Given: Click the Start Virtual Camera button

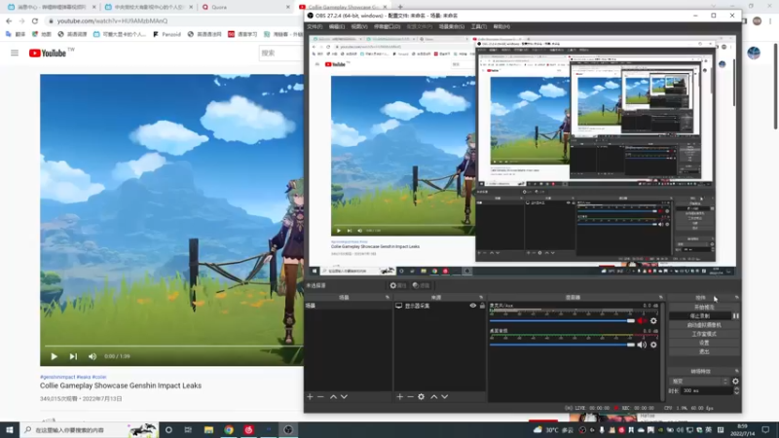Looking at the screenshot, I should pos(704,325).
